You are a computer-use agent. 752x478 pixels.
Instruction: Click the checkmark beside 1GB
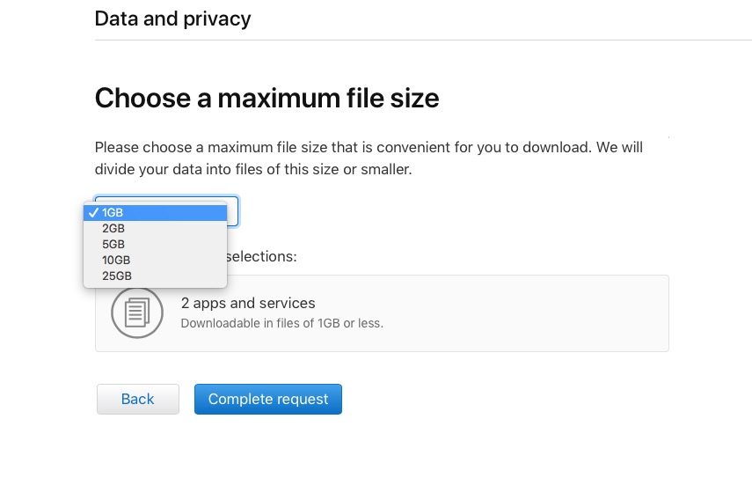tap(92, 212)
